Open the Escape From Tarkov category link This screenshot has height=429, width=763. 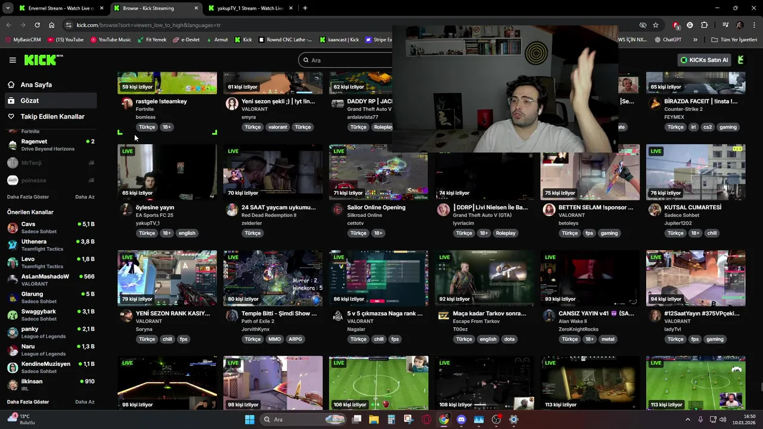476,321
